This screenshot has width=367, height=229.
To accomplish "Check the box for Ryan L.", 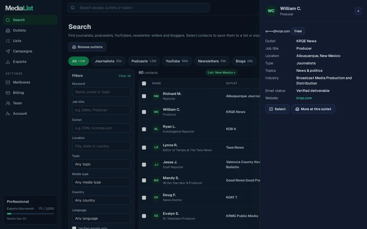I will coord(144,129).
